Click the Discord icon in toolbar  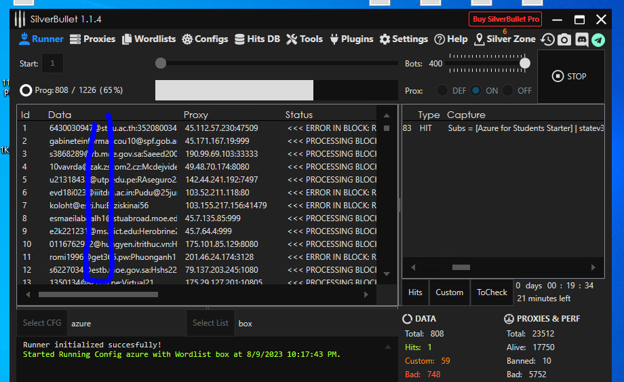[581, 39]
